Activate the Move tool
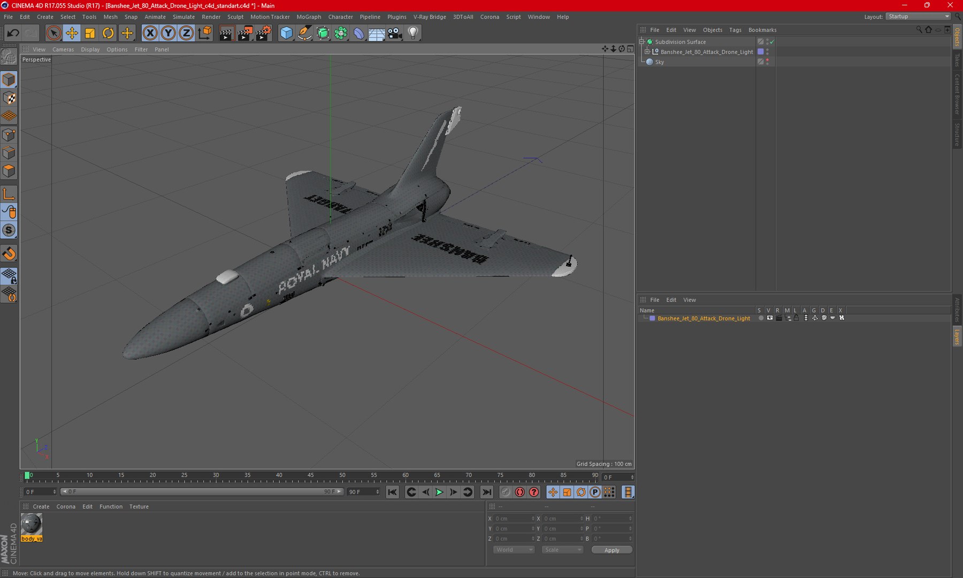 (72, 33)
